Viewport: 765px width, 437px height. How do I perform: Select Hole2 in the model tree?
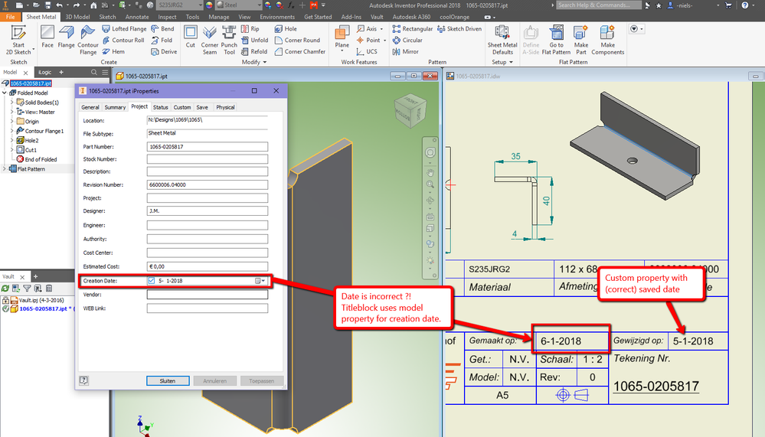(31, 141)
